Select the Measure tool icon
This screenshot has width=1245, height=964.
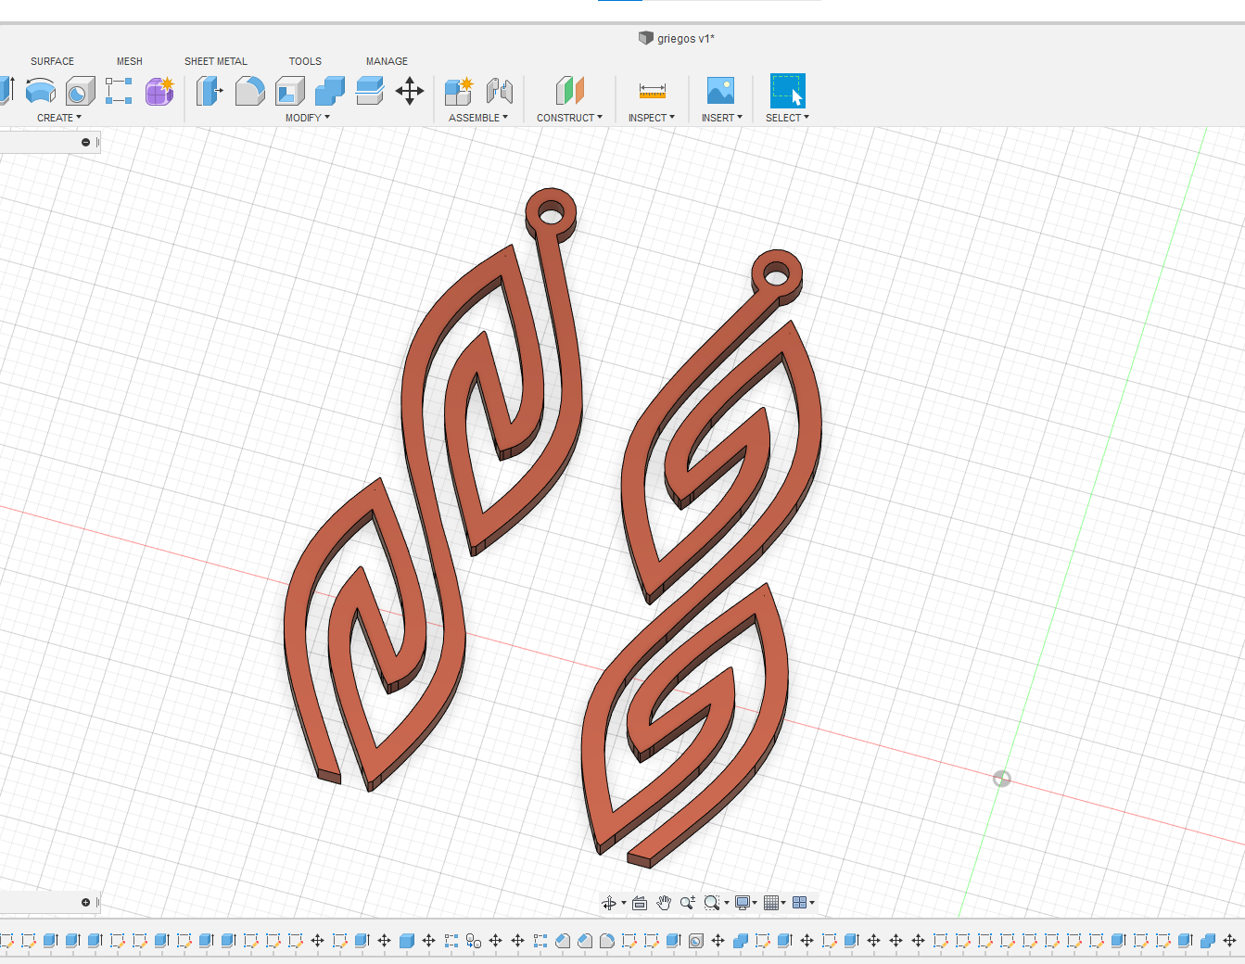tap(652, 91)
